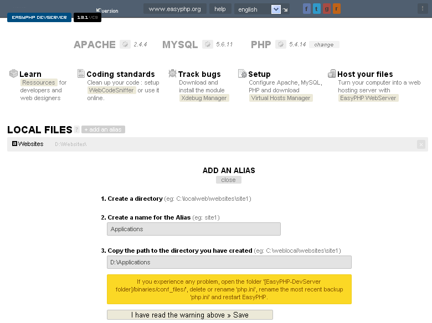Click the Websites local folder entry
Screen dimensions: 432x323
[30, 144]
